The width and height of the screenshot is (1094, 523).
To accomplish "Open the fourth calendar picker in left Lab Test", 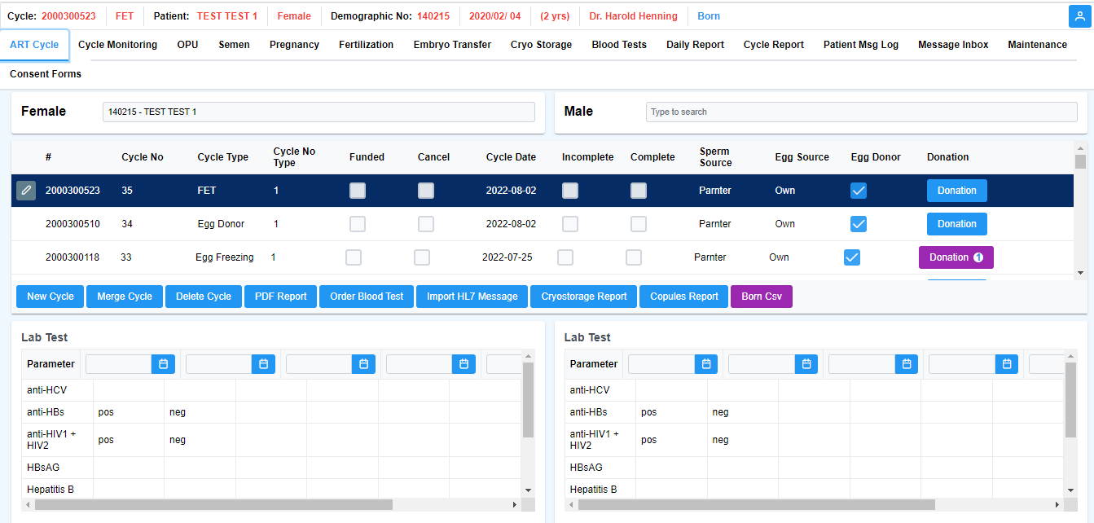I will (464, 364).
